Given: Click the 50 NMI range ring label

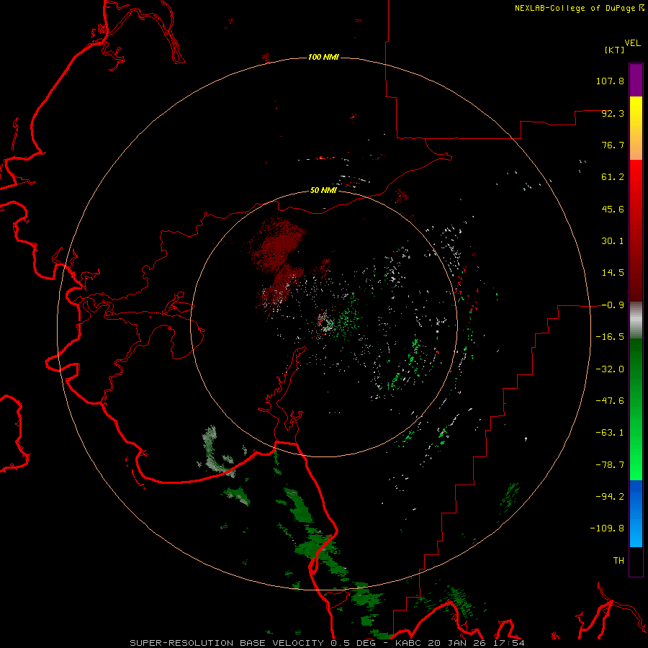Looking at the screenshot, I should point(323,190).
